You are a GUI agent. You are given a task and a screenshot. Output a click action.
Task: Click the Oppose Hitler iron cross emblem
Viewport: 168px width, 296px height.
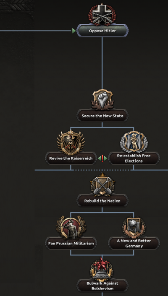pos(102,14)
